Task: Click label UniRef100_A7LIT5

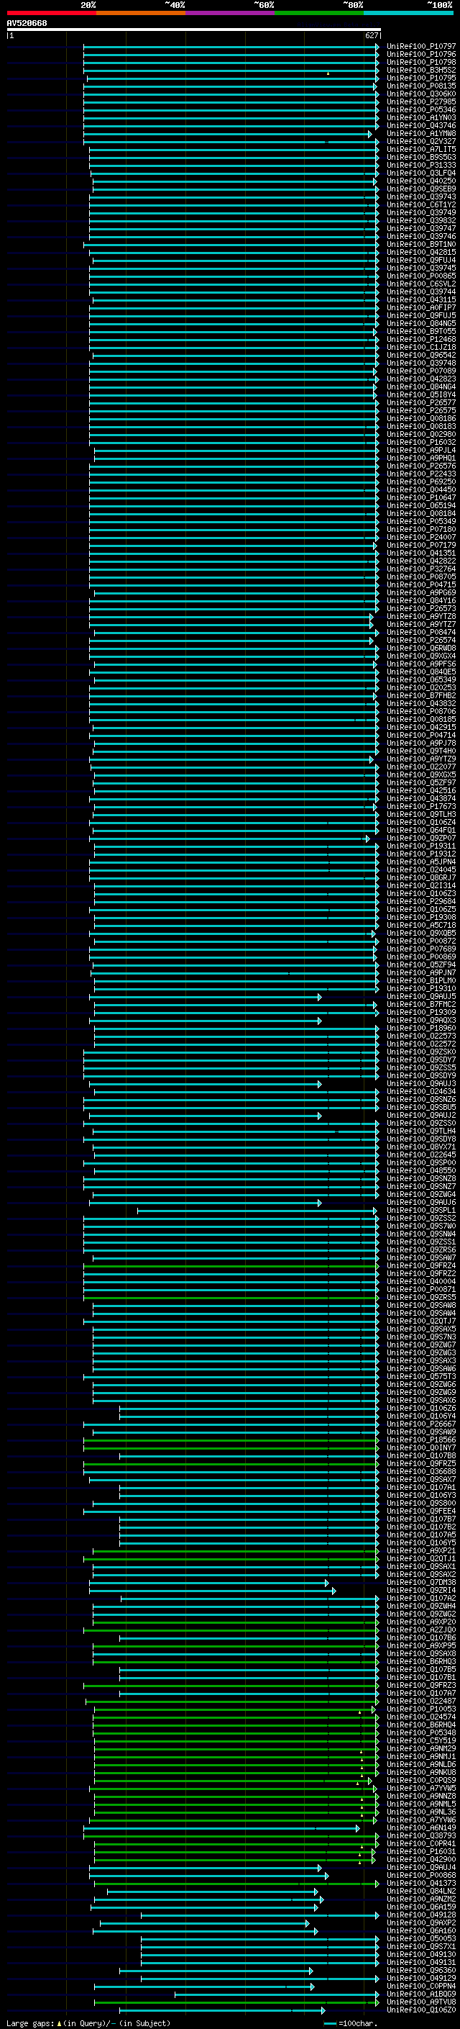Action: tap(421, 149)
